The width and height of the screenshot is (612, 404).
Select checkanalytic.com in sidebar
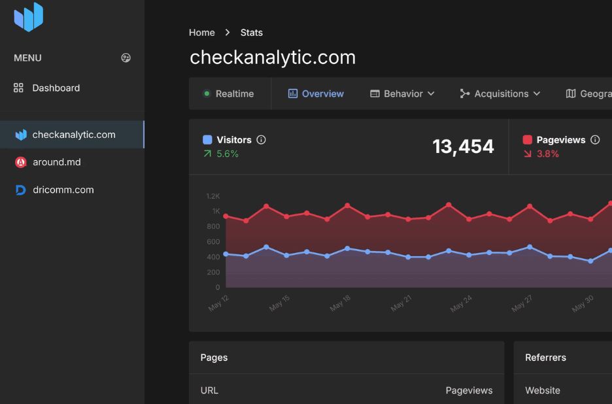pos(73,135)
